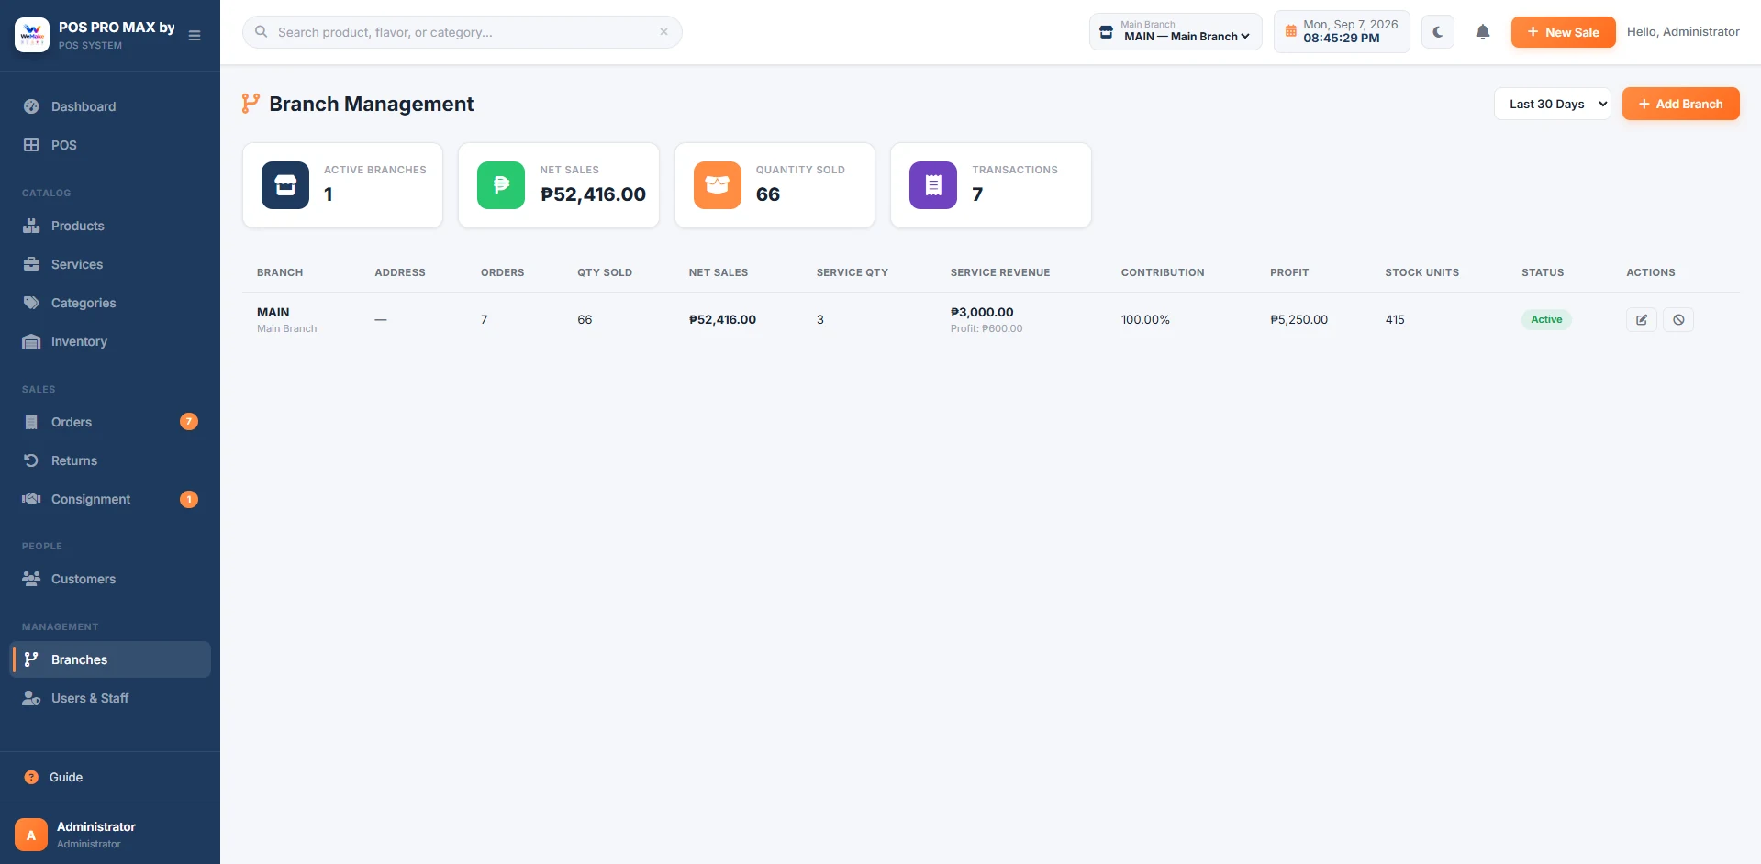Click the ORDERS column header
The height and width of the screenshot is (864, 1761).
click(x=503, y=272)
